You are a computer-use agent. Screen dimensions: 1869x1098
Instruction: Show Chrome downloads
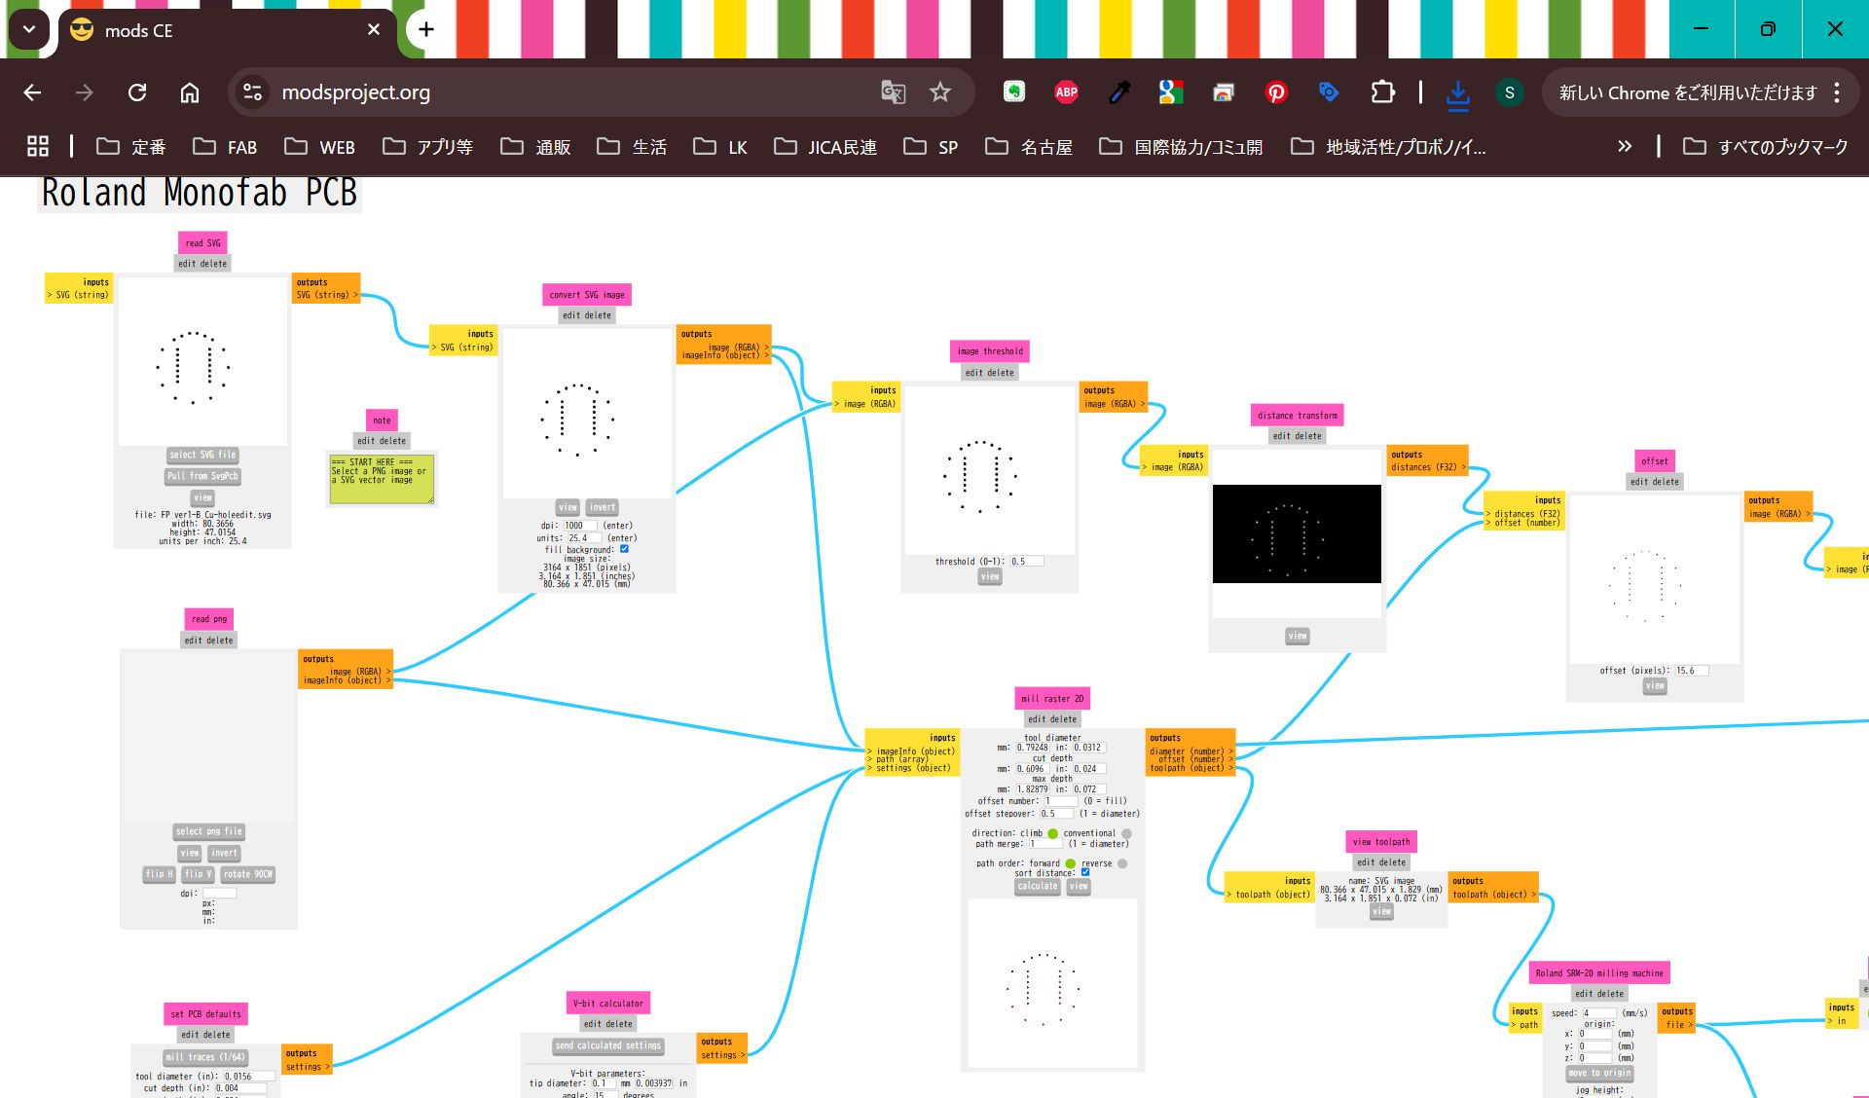[1457, 92]
